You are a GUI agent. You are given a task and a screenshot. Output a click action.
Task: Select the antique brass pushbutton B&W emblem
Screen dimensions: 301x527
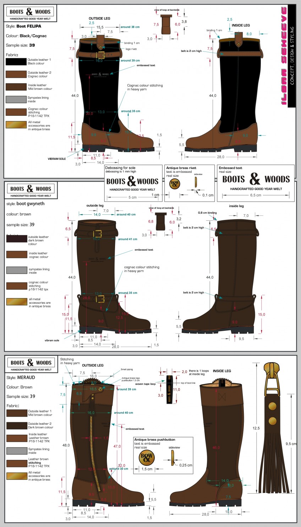(x=147, y=457)
